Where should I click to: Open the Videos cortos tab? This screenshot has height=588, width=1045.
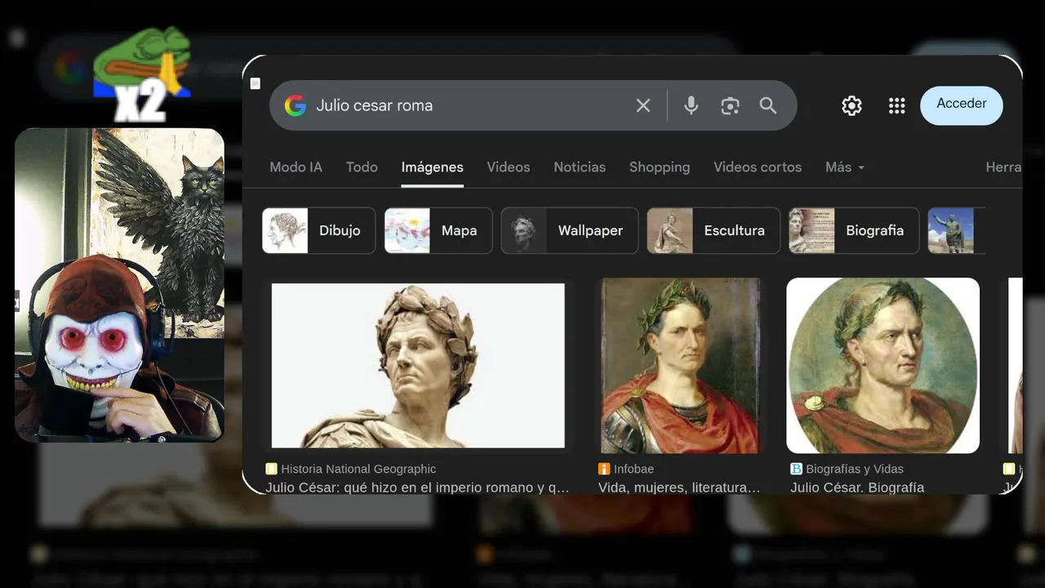tap(758, 167)
